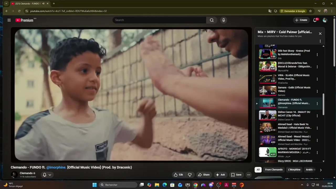Open options for VIRA SLABA video
This screenshot has height=189, width=336.
coord(317,79)
